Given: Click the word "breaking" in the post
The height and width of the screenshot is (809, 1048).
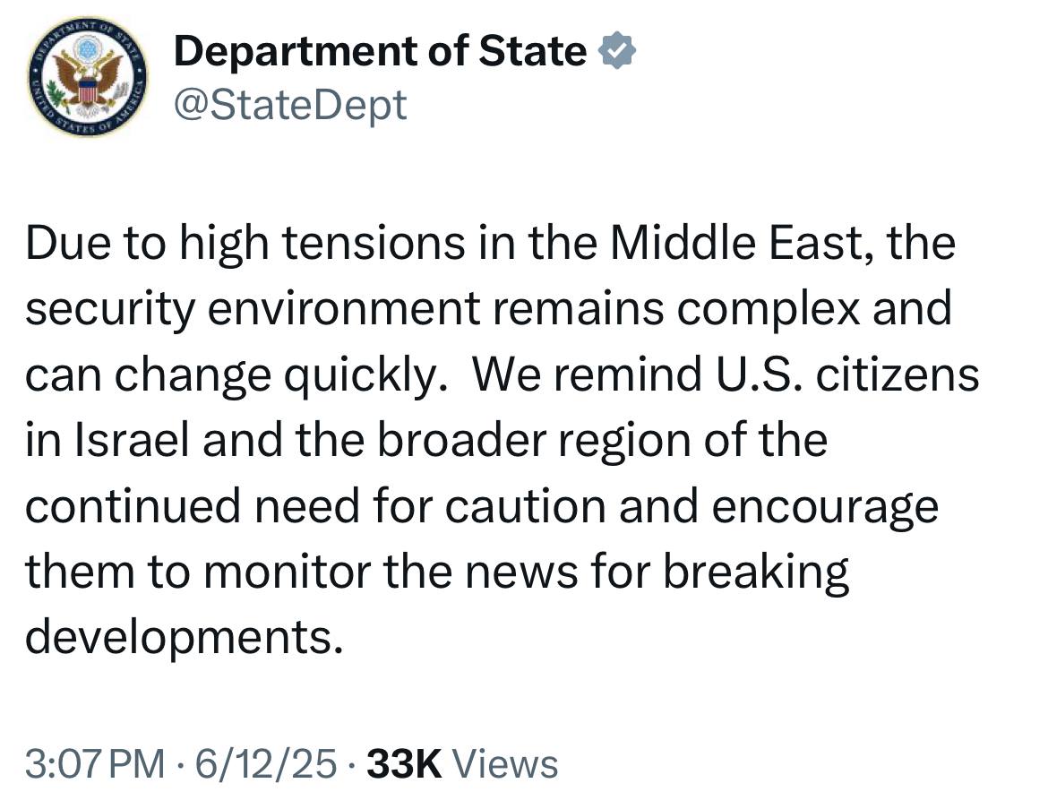Looking at the screenshot, I should pyautogui.click(x=756, y=573).
